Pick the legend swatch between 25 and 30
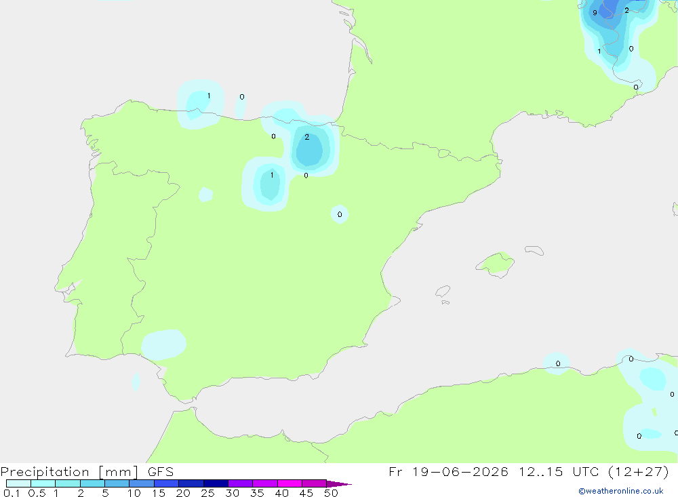The height and width of the screenshot is (497, 678). pyautogui.click(x=216, y=483)
